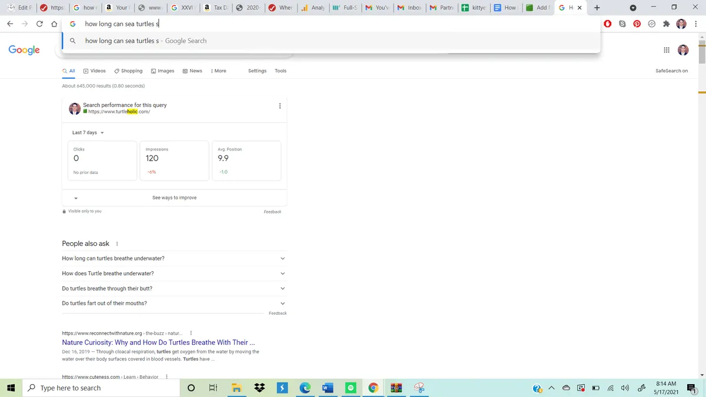This screenshot has width=706, height=397.
Task: Expand "How does Turtle breathe underwater?"
Action: tap(174, 273)
